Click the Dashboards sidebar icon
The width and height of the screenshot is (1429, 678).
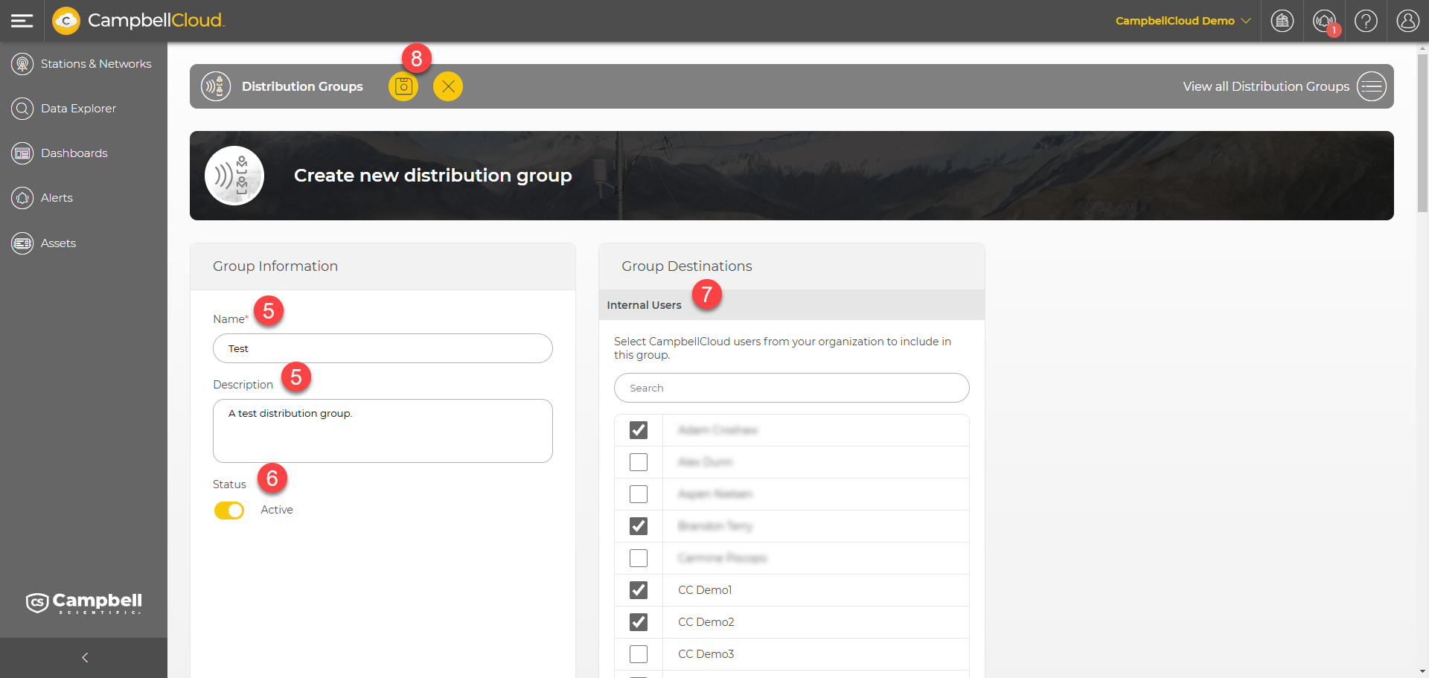[22, 153]
